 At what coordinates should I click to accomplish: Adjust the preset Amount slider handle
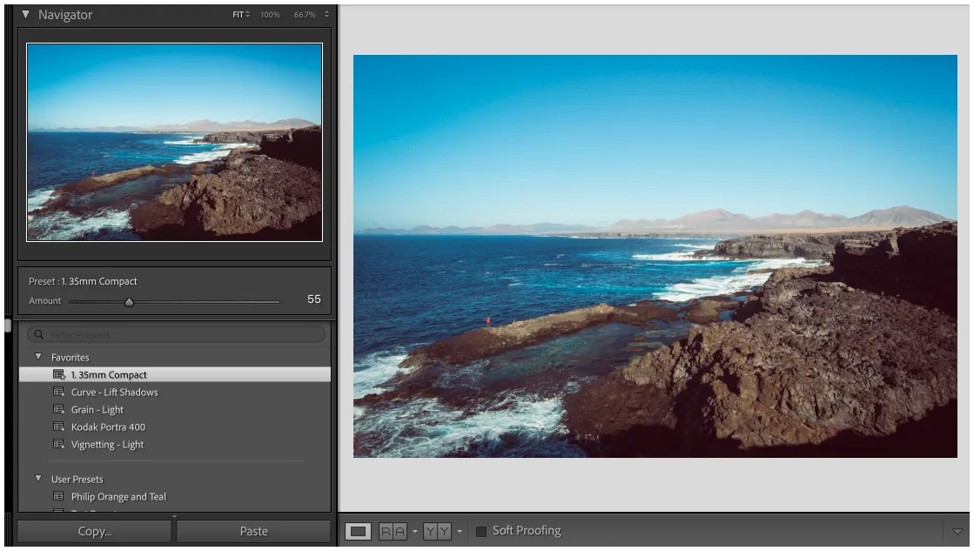pos(129,302)
